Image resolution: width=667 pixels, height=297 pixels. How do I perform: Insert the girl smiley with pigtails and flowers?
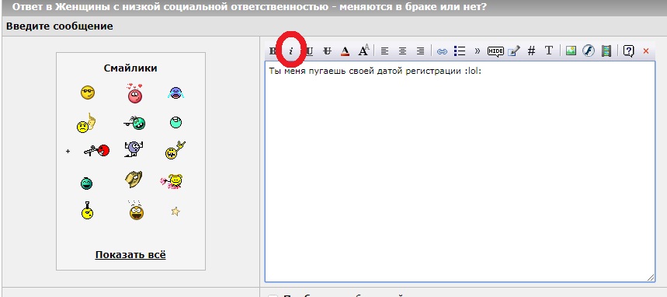click(172, 181)
